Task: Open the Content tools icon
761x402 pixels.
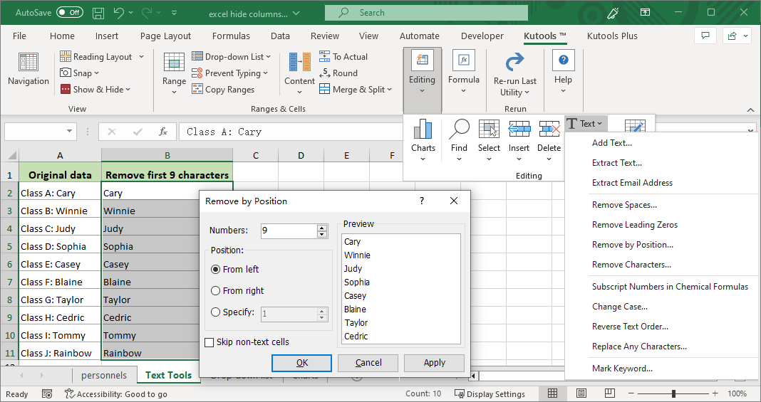Action: (299, 63)
